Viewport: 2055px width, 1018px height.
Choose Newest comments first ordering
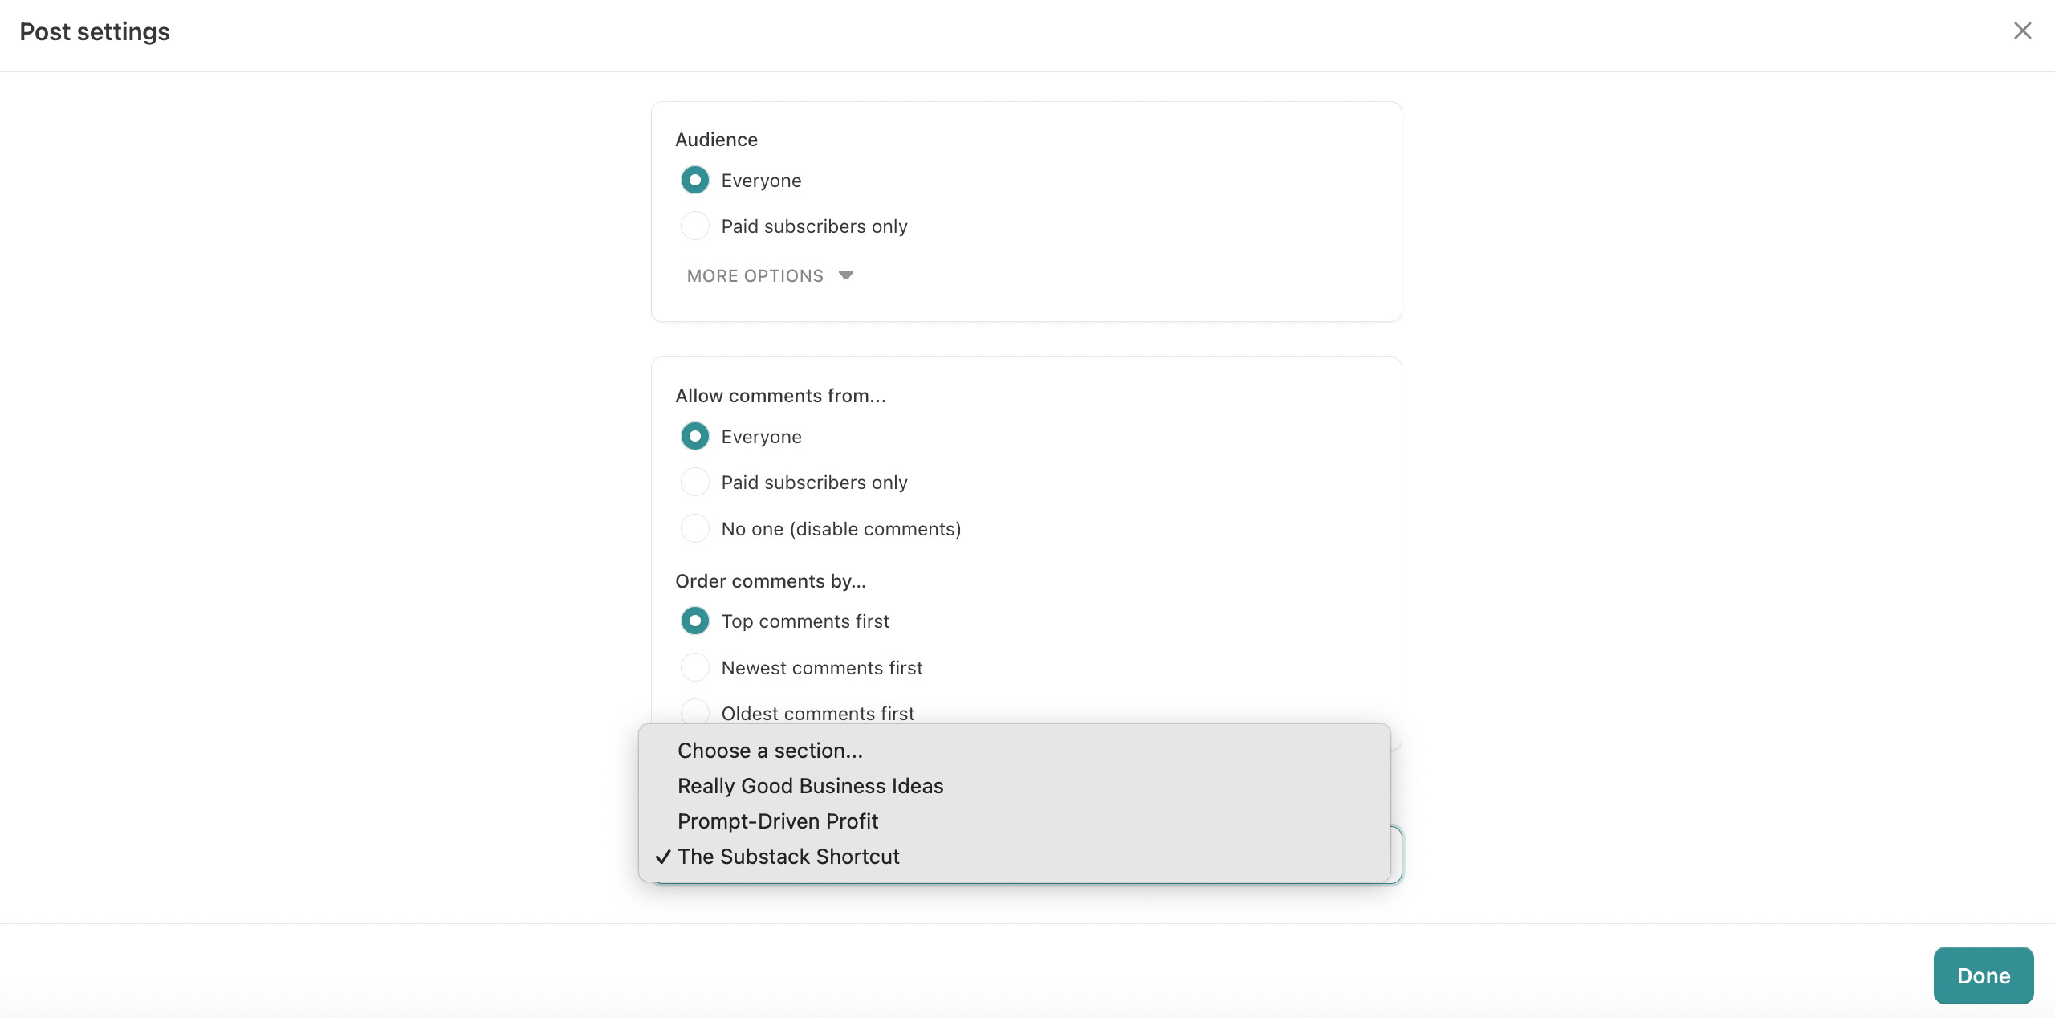(694, 667)
